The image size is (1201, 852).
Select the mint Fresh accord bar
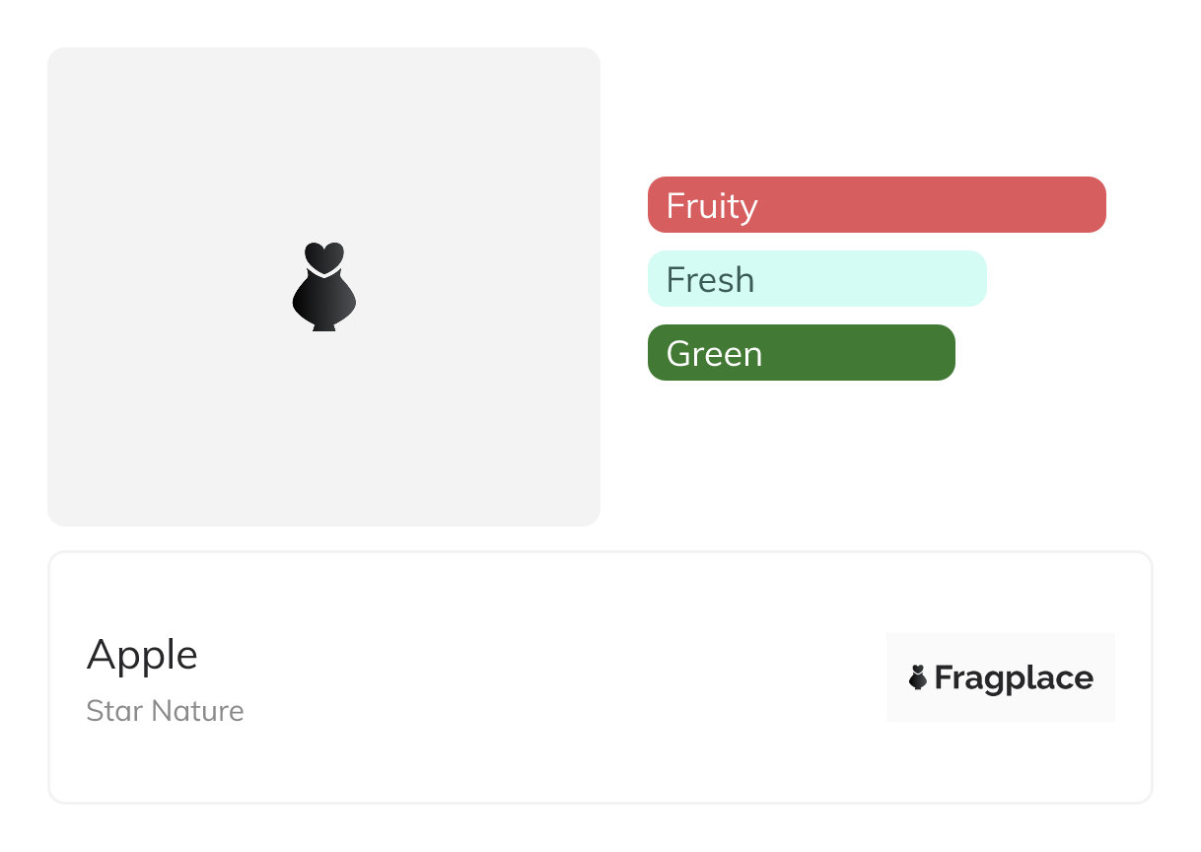(816, 279)
